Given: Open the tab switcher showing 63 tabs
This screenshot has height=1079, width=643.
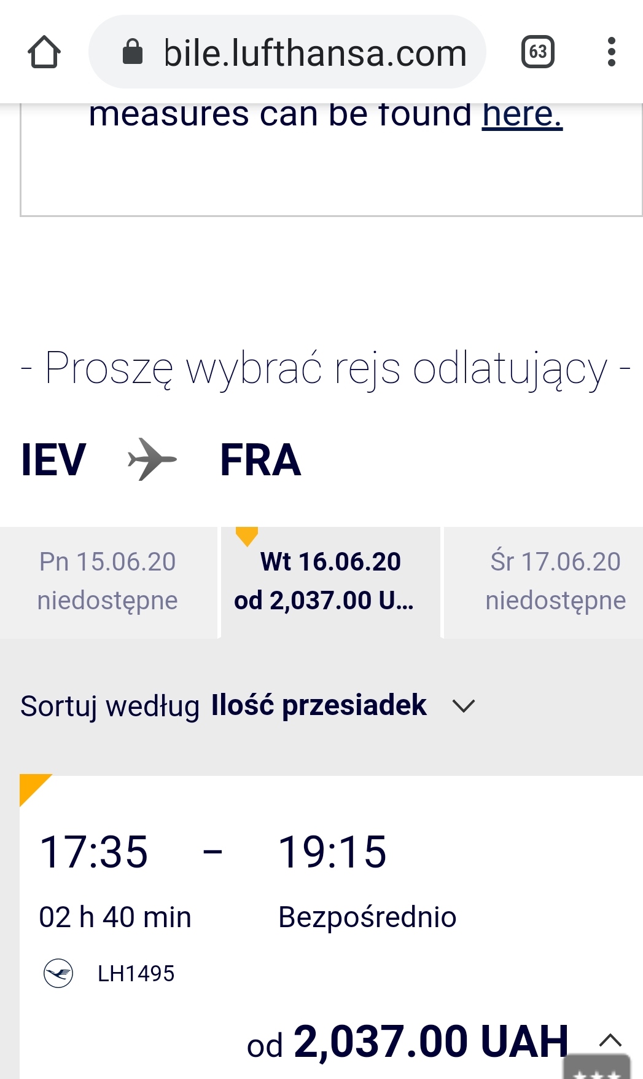Looking at the screenshot, I should click(537, 52).
